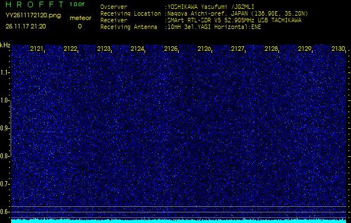Select the 10mH 3el.YAGI antenna text
351x223 pixels.
coord(214,26)
